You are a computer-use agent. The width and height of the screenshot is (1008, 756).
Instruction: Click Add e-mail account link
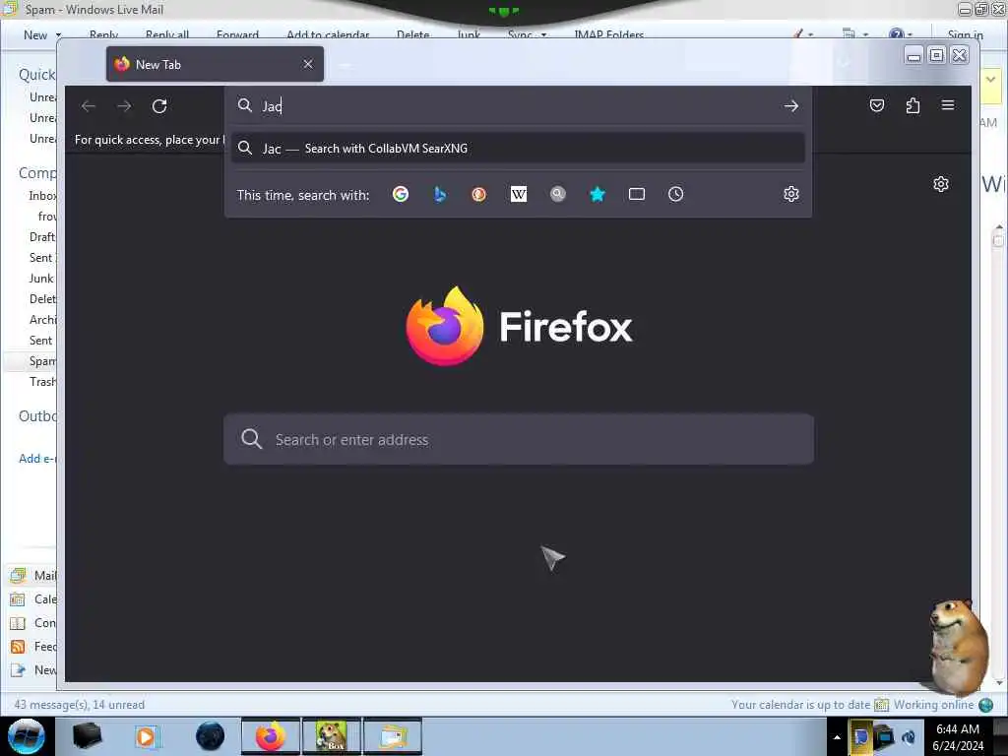point(37,459)
